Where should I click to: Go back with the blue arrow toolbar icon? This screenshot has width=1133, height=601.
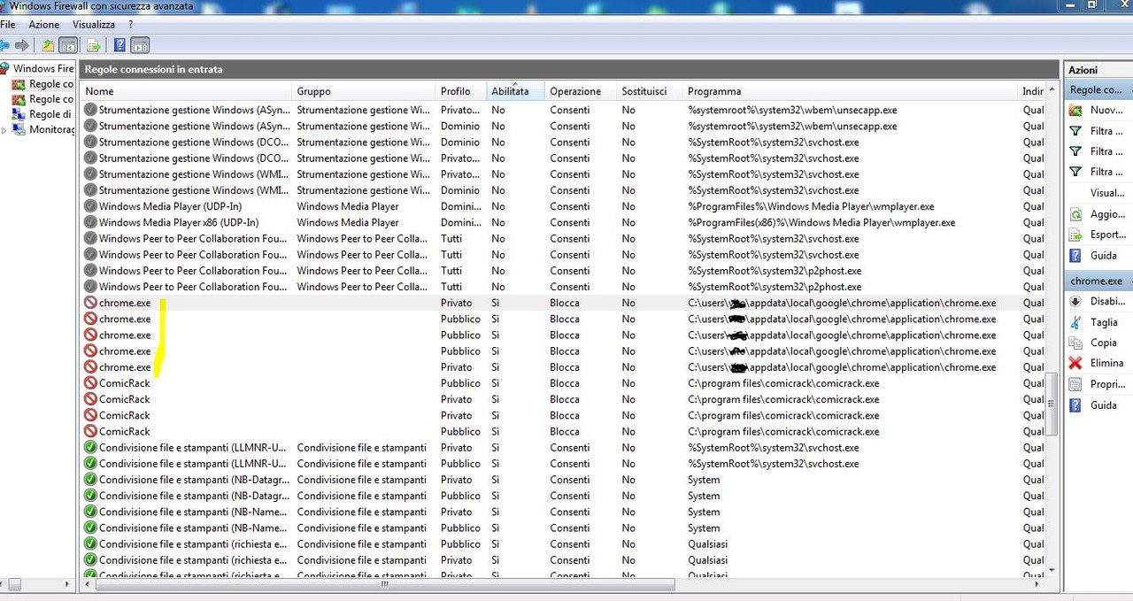(4, 45)
